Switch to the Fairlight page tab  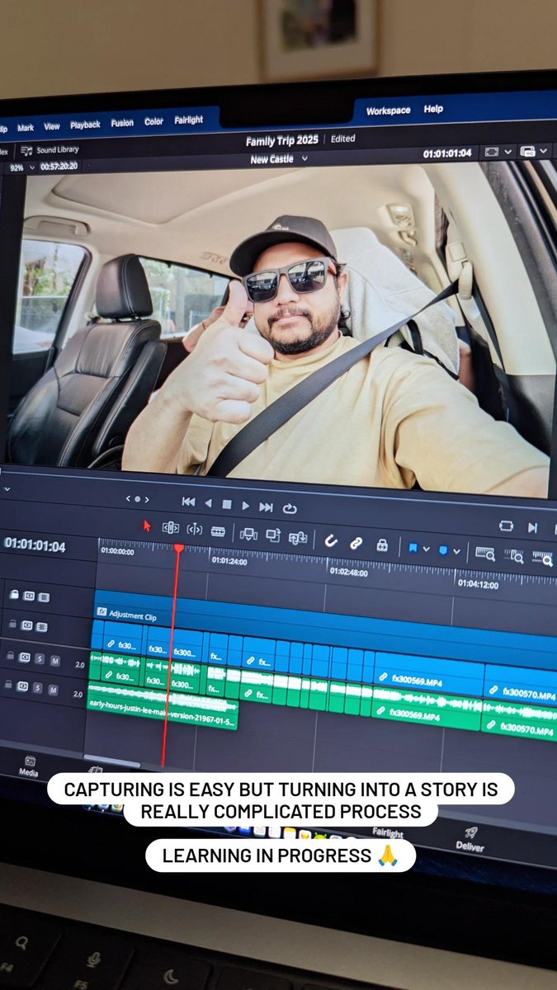[x=388, y=833]
